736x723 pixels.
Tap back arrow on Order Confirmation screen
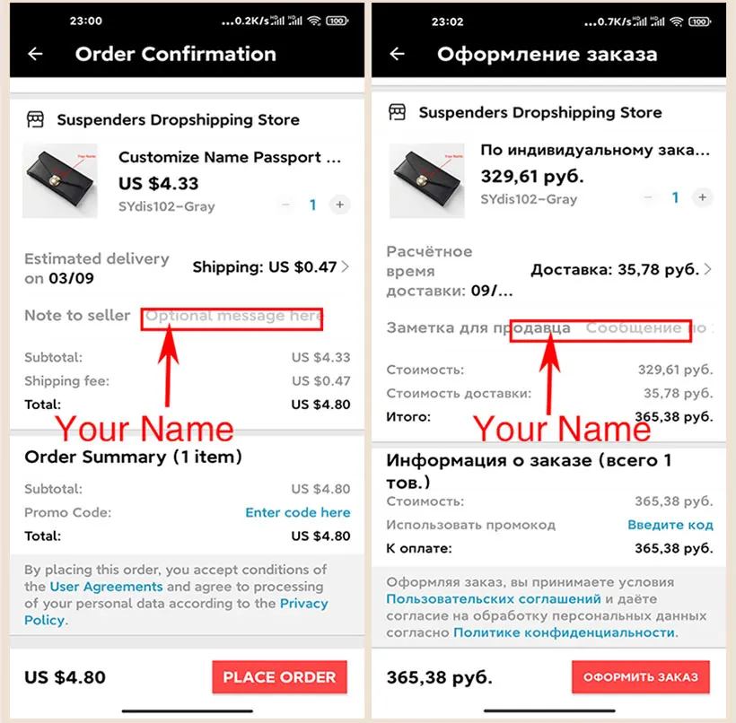click(35, 54)
